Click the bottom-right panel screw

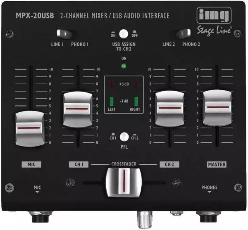coord(238,187)
